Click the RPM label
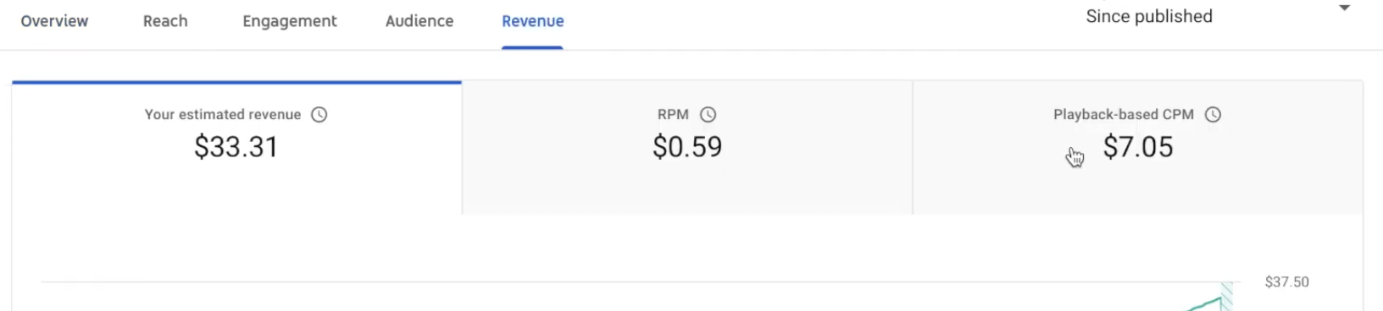The height and width of the screenshot is (311, 1383). pos(673,115)
